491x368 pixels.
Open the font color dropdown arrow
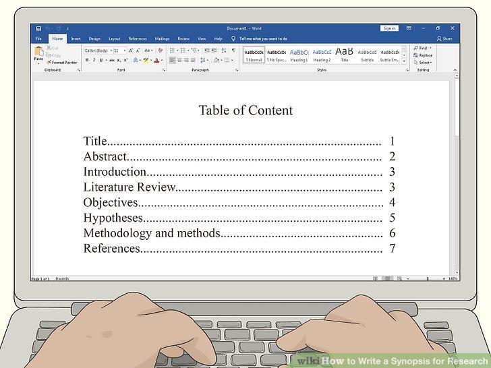pyautogui.click(x=162, y=60)
